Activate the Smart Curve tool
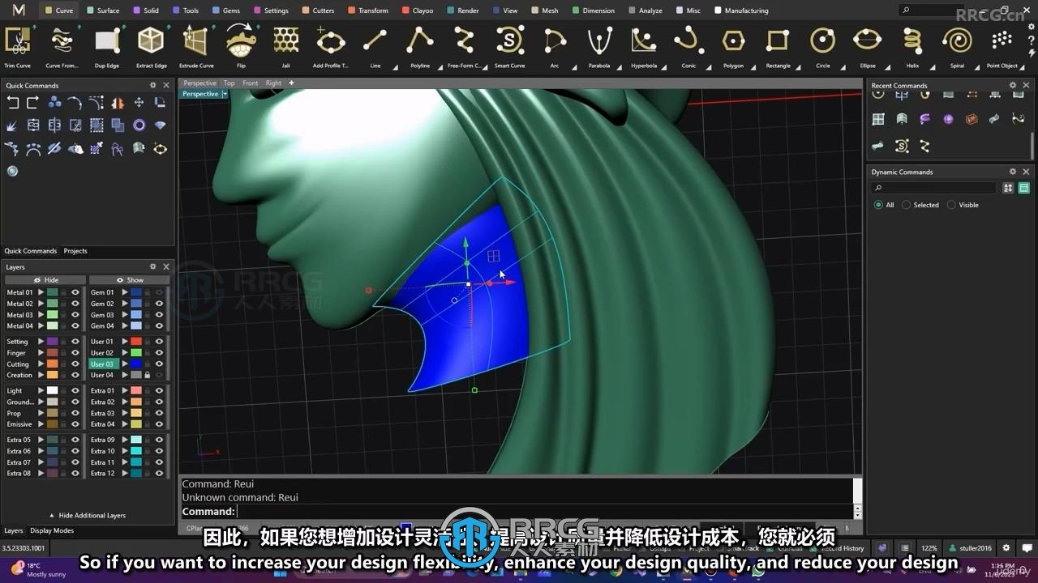Screen dimensions: 1038x583 pyautogui.click(x=509, y=46)
